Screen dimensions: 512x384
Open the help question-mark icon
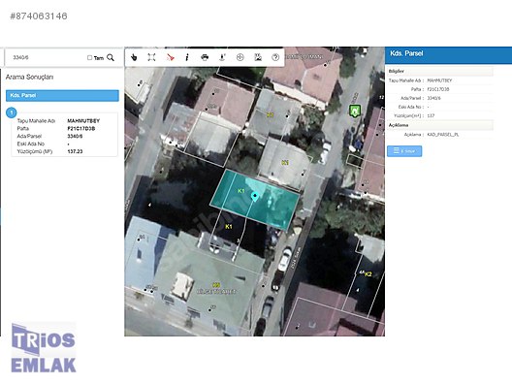pos(275,57)
